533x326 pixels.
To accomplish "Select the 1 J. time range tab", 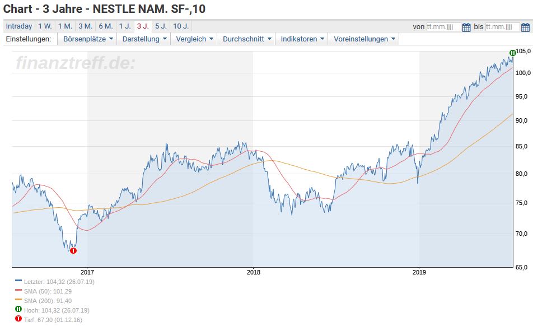I will click(125, 26).
